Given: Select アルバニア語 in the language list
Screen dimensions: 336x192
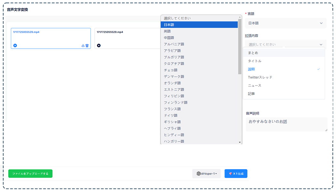Looking at the screenshot, I should click(x=199, y=44).
